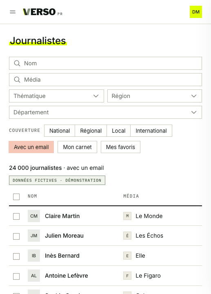This screenshot has width=211, height=294.
Task: Click the Données fictives Démonstration badge
Action: coord(57,180)
